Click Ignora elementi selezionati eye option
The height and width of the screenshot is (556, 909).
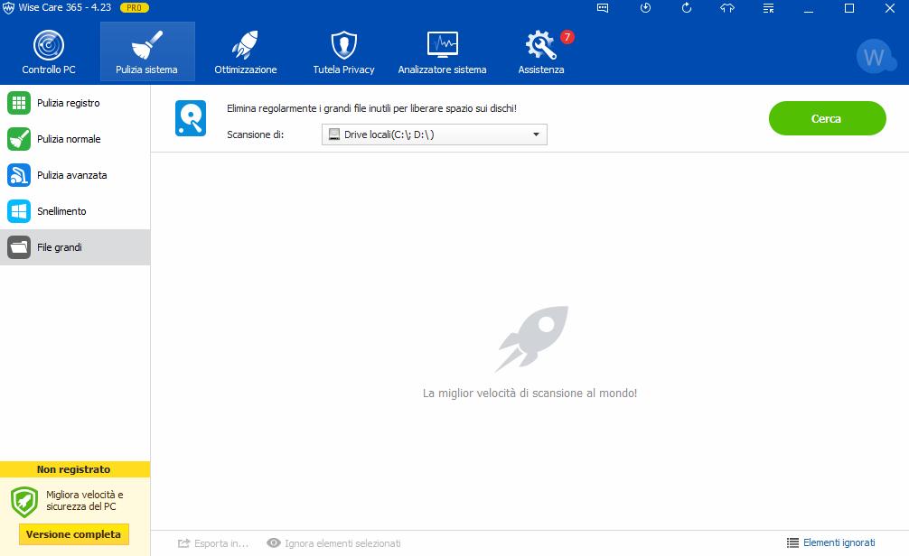333,543
